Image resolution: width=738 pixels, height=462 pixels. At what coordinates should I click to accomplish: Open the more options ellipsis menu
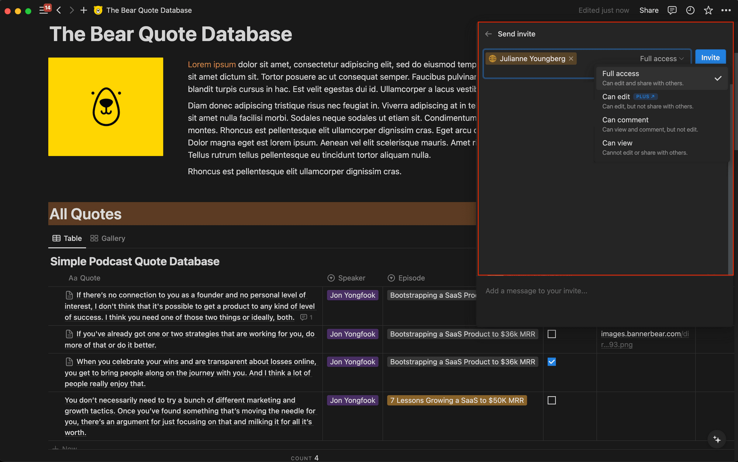pyautogui.click(x=726, y=10)
